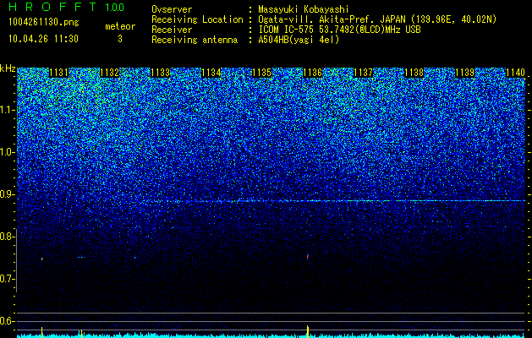Click the tall yellow spike below 1136
The height and width of the screenshot is (338, 532).
click(308, 331)
